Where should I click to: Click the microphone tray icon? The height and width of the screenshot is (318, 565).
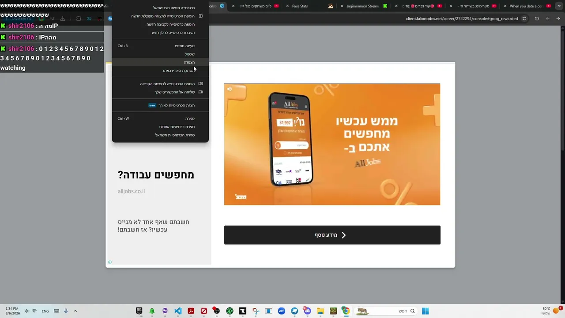click(x=66, y=311)
